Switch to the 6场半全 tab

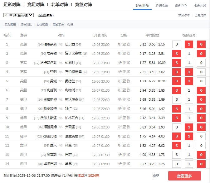181,5
